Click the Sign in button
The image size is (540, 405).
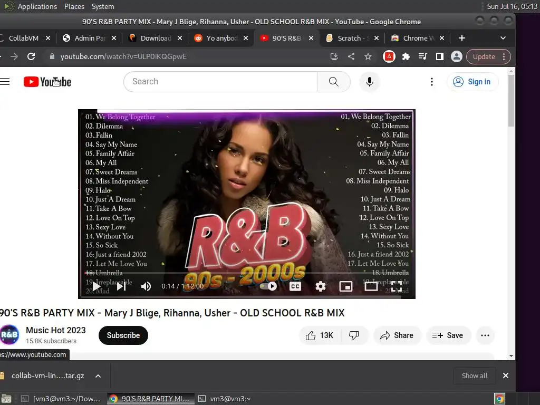(472, 82)
